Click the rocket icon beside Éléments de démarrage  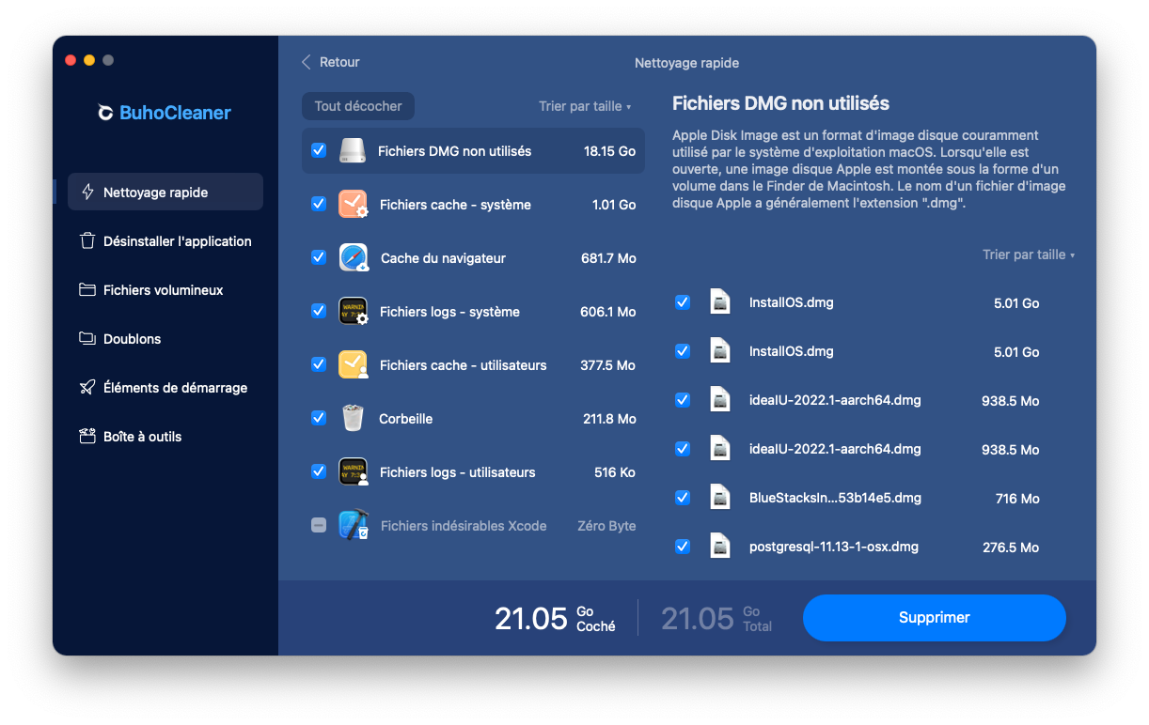coord(87,387)
